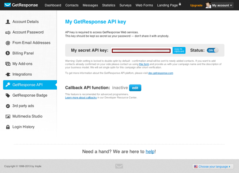Select GetResponse Badge in the sidebar
This screenshot has width=239, height=173.
pyautogui.click(x=30, y=95)
